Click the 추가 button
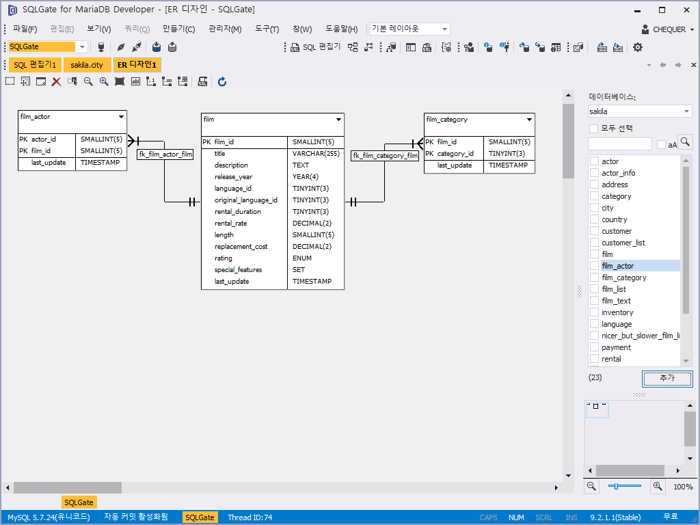This screenshot has width=700, height=525. click(x=667, y=378)
